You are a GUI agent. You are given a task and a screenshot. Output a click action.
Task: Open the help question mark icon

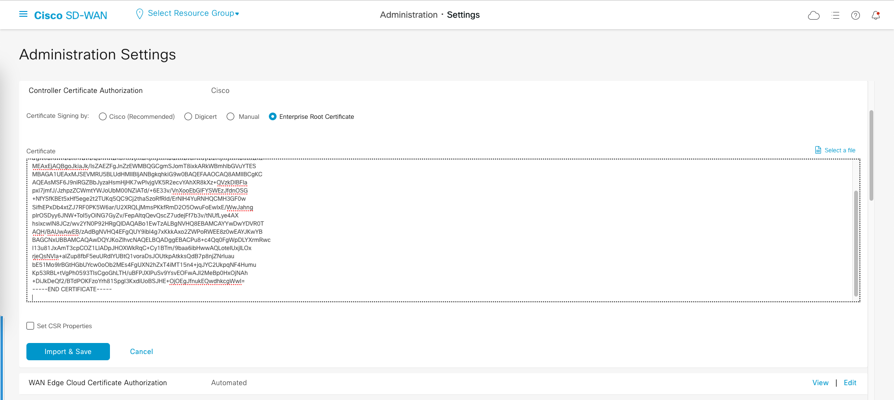(856, 15)
